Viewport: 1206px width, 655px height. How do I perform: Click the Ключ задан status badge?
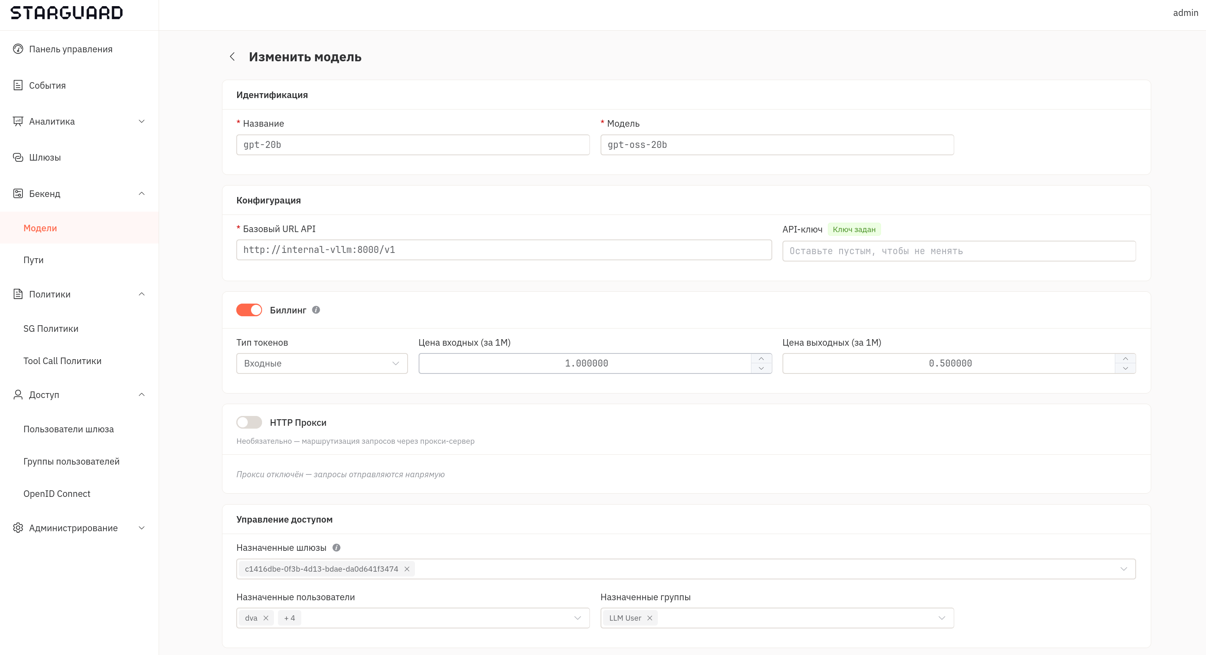[854, 229]
